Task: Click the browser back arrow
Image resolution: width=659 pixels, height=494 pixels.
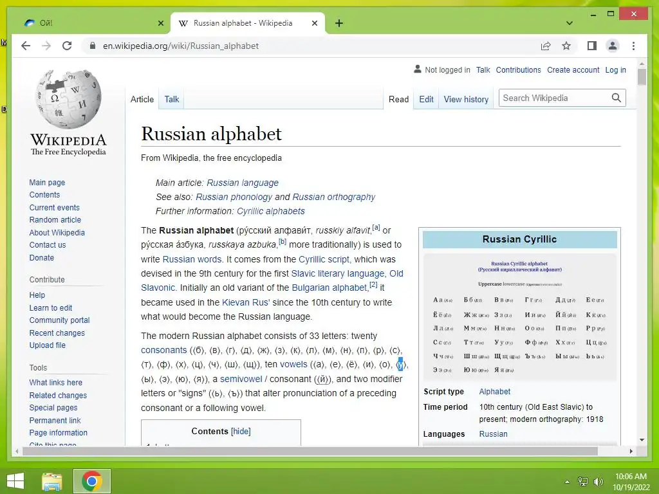Action: pos(26,46)
